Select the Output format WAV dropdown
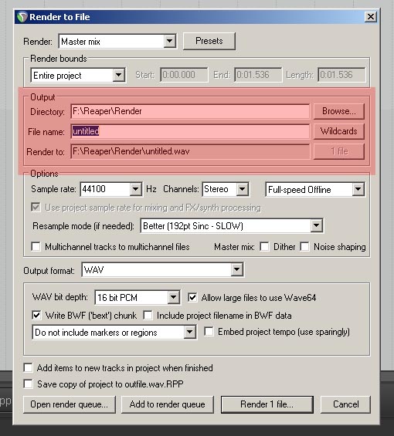The height and width of the screenshot is (436, 394). [x=162, y=270]
